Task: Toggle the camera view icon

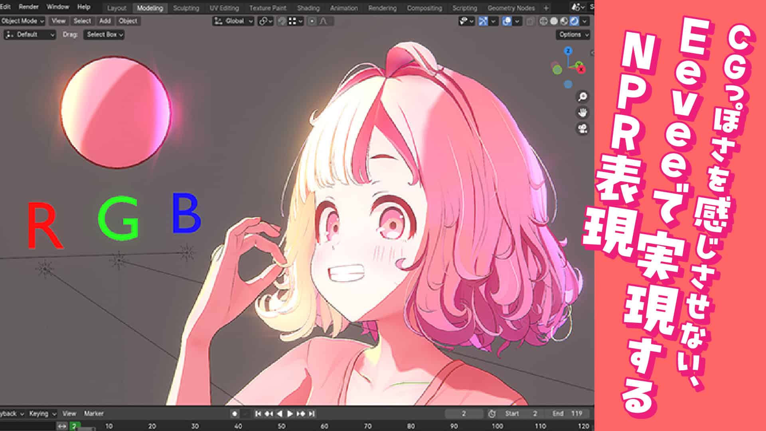Action: pos(583,129)
